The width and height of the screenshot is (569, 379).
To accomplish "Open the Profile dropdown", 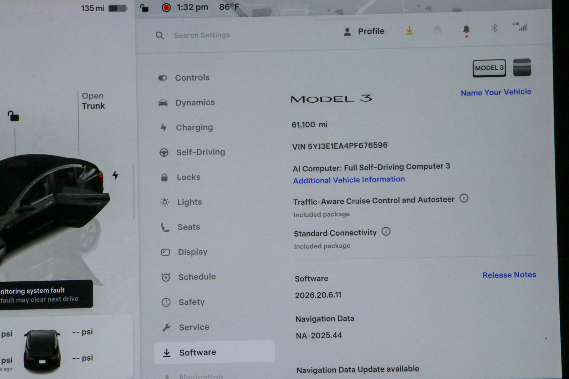I will (x=364, y=32).
